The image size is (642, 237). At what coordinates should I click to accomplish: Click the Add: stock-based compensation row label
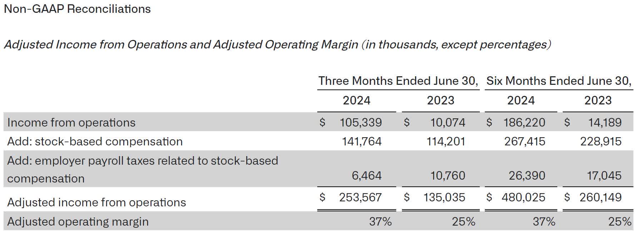pos(95,141)
